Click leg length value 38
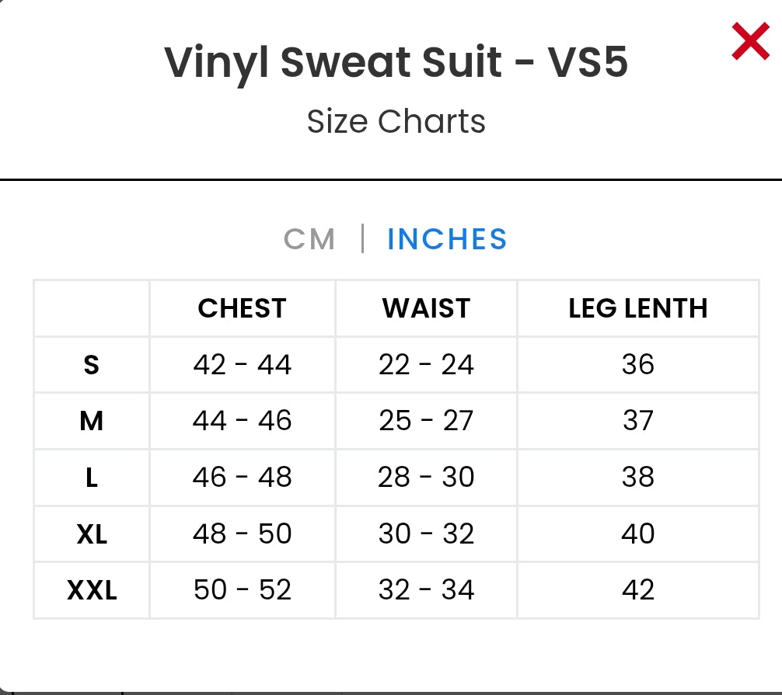Image resolution: width=782 pixels, height=695 pixels. click(x=637, y=478)
